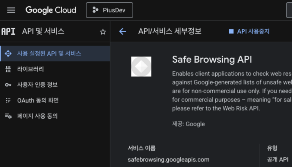Image resolution: width=292 pixels, height=167 pixels.
Task: Click the enabled APIs diamond icon
Action: 8,54
